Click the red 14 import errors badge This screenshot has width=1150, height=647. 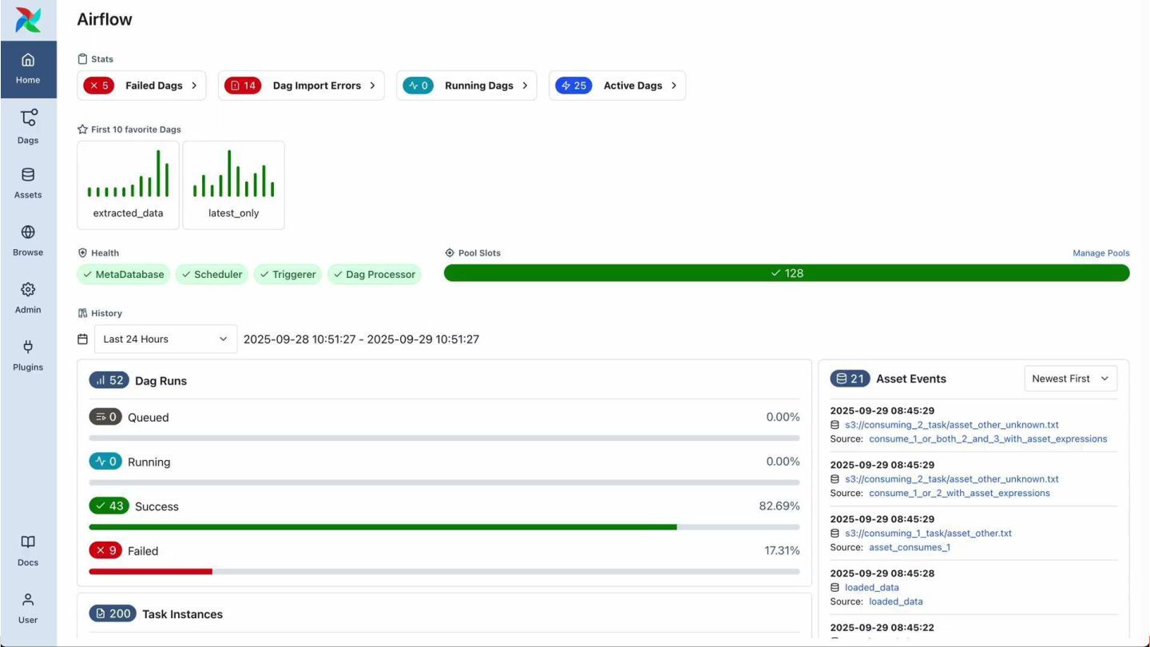pos(243,85)
